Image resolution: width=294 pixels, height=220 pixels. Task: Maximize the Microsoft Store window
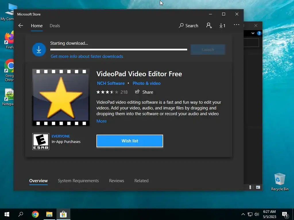tap(223, 14)
